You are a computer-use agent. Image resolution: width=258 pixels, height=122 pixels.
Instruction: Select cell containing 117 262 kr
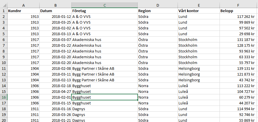coord(239,16)
